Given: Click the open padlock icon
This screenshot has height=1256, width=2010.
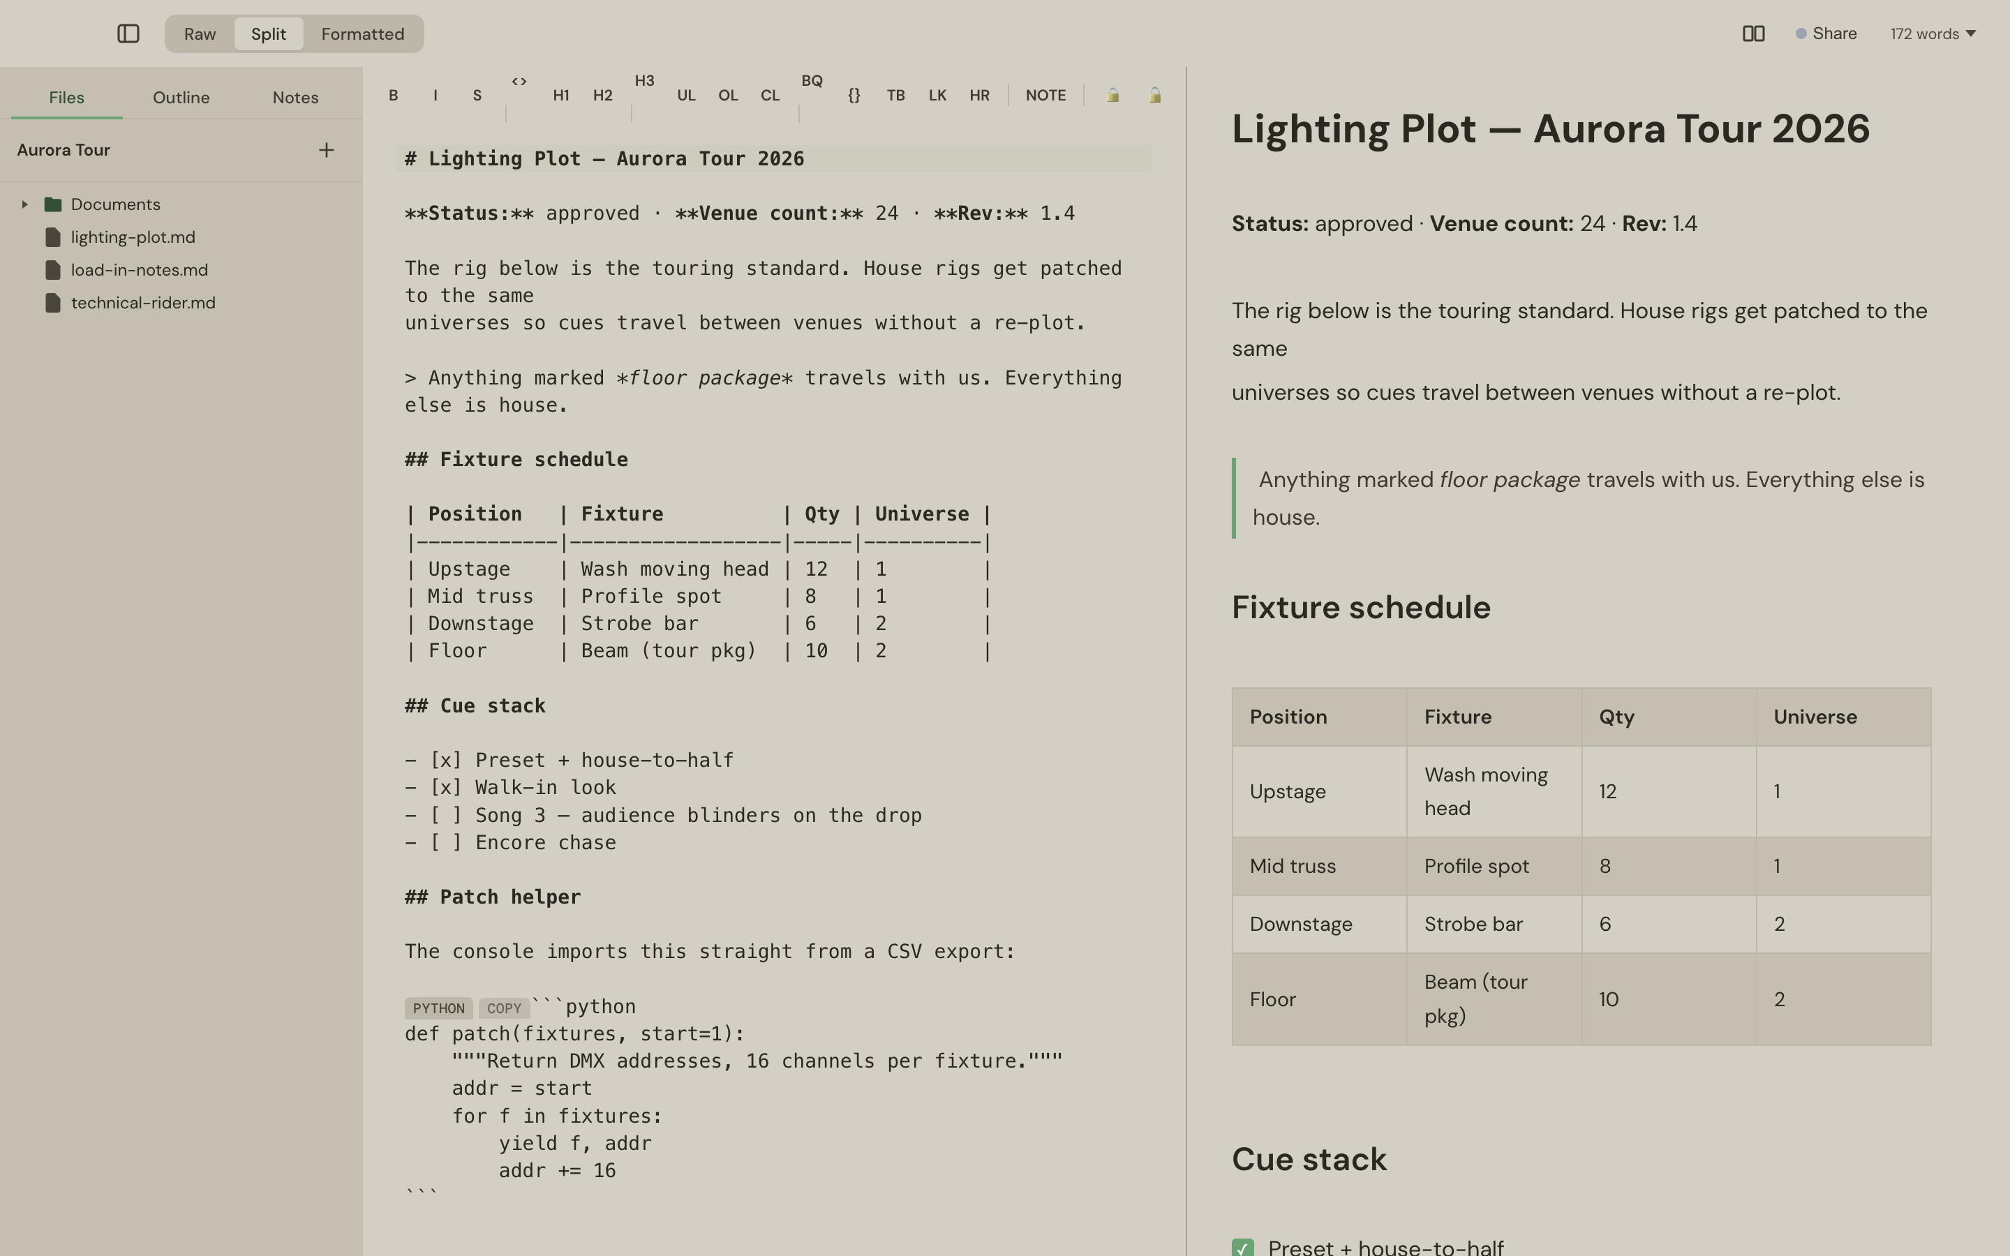Looking at the screenshot, I should (1154, 96).
